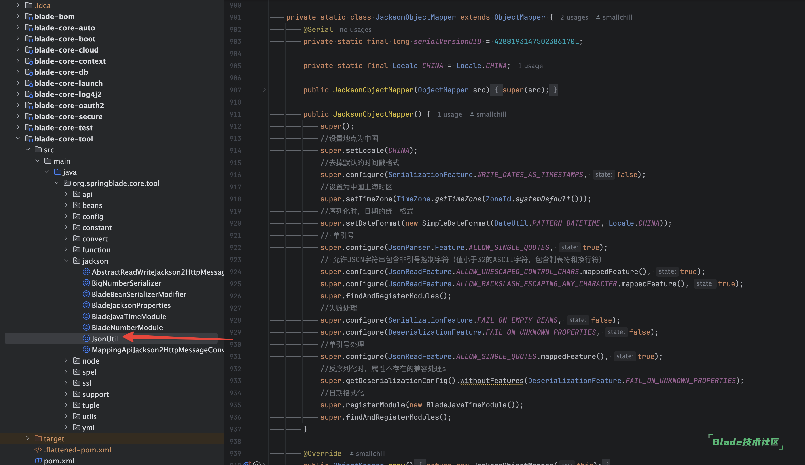Select blade-core-auto in the project tree
805x465 pixels.
tap(65, 28)
